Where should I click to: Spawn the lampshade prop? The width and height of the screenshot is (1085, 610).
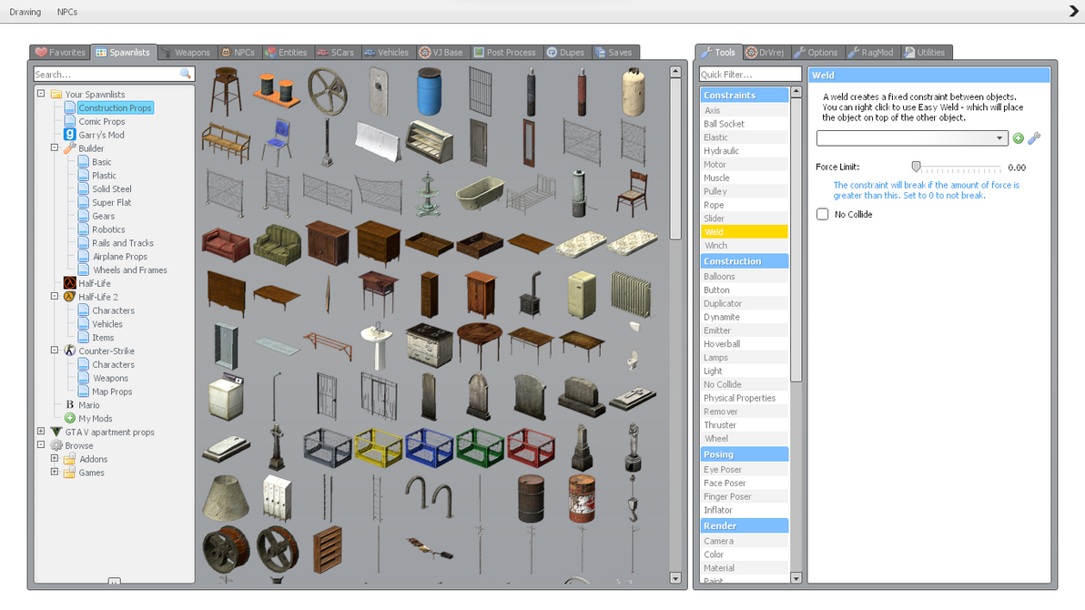[x=226, y=499]
